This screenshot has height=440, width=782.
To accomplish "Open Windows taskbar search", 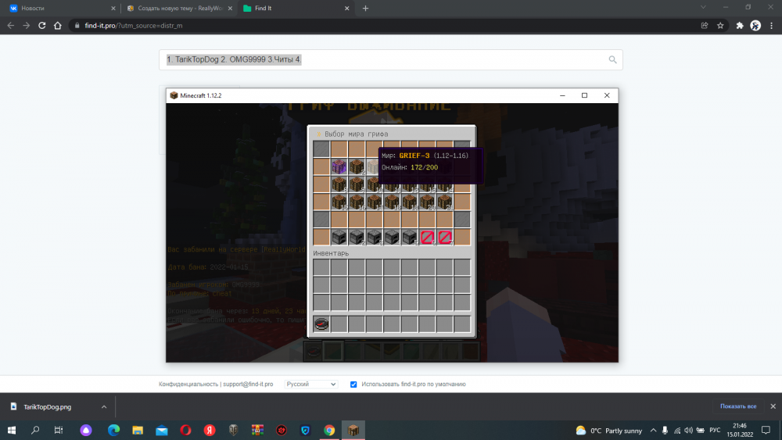I will coord(35,430).
